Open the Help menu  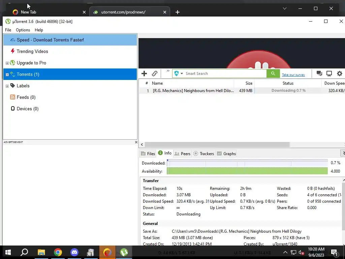pyautogui.click(x=39, y=30)
